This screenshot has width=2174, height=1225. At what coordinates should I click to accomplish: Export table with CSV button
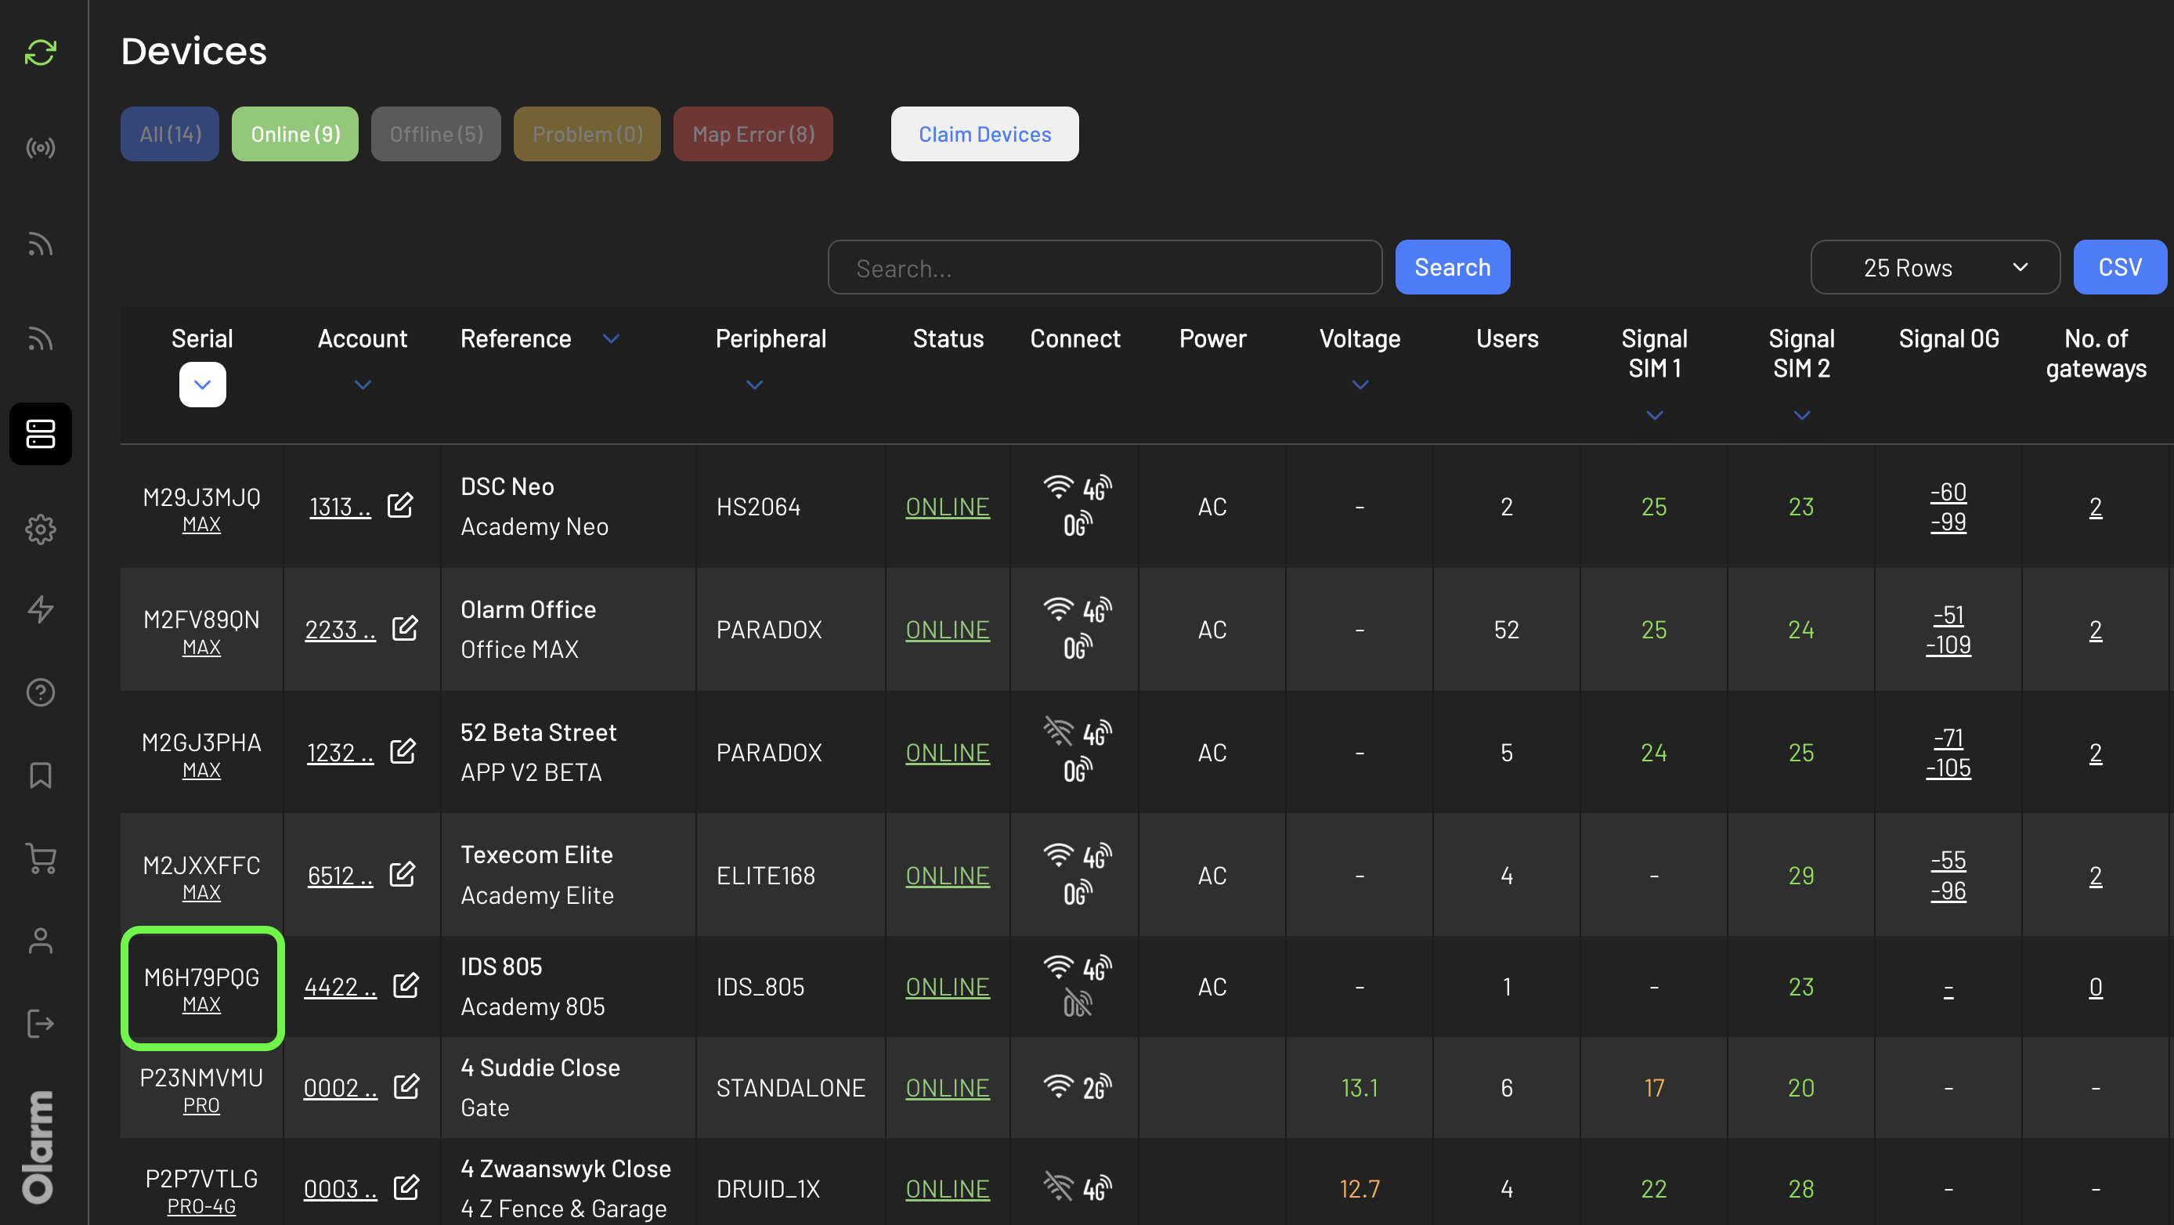2120,268
